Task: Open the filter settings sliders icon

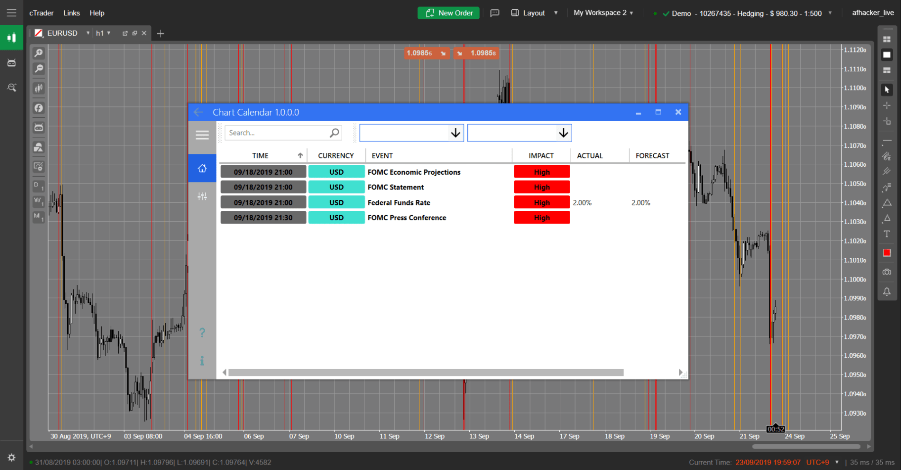Action: coord(202,196)
